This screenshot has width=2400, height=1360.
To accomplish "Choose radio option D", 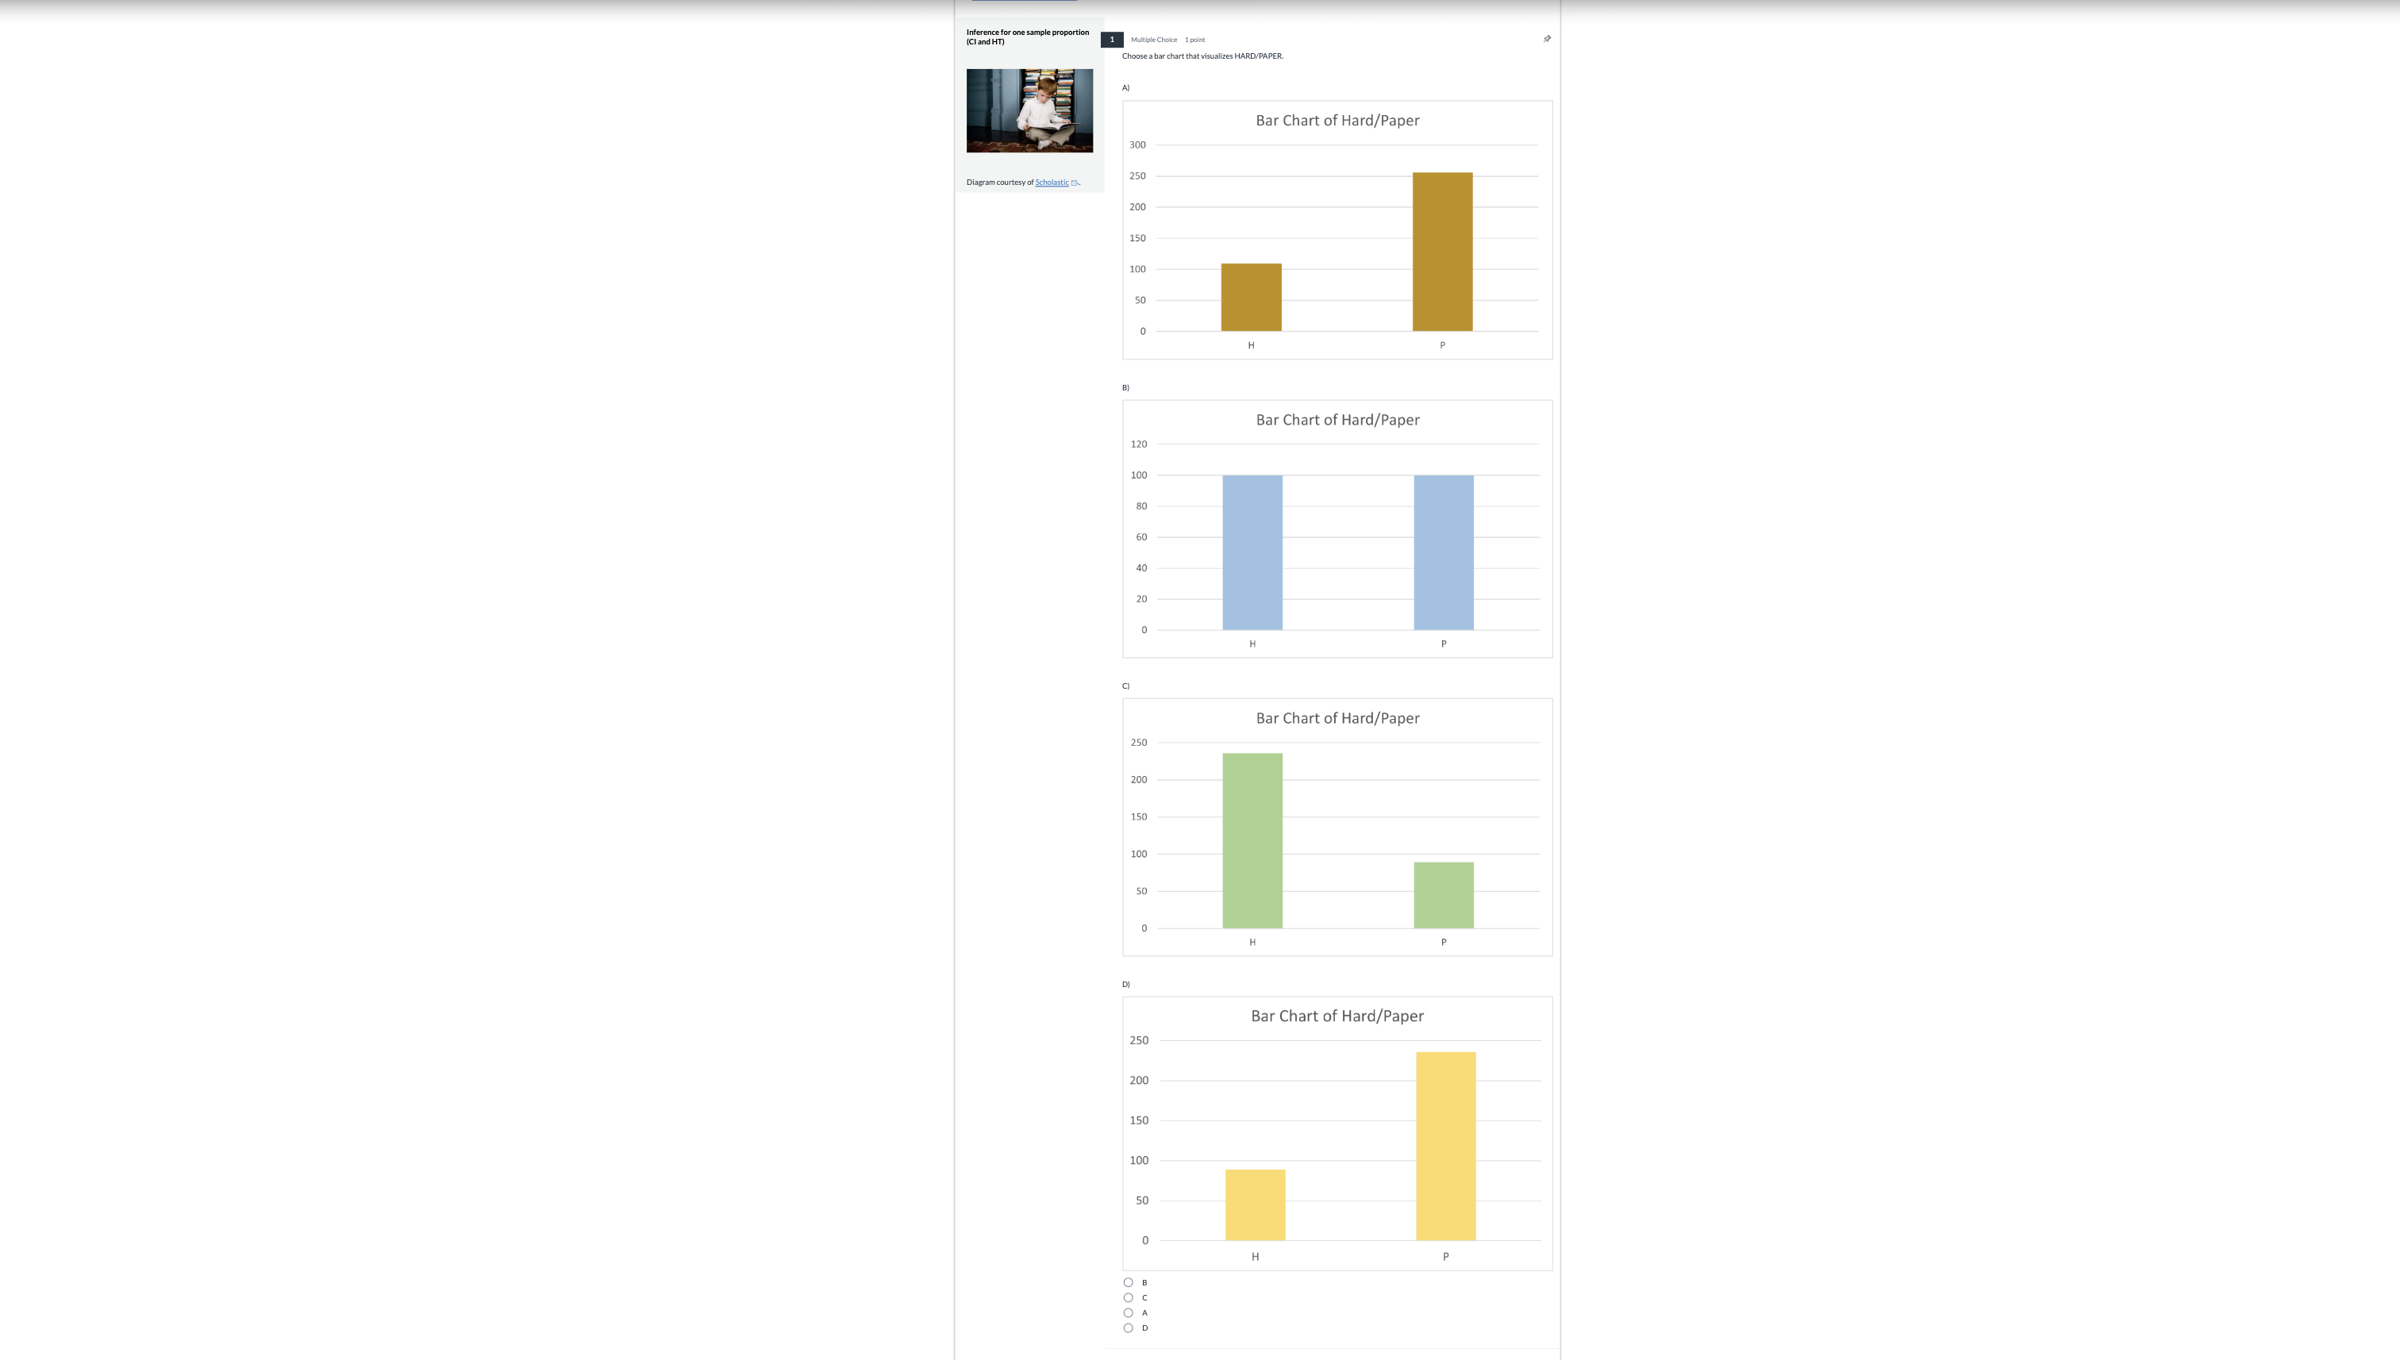I will (x=1128, y=1327).
